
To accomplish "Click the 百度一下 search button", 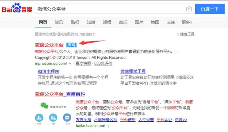I will (x=210, y=9).
